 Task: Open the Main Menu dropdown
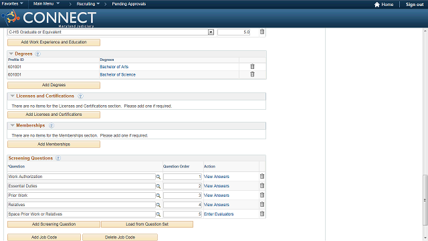point(46,4)
